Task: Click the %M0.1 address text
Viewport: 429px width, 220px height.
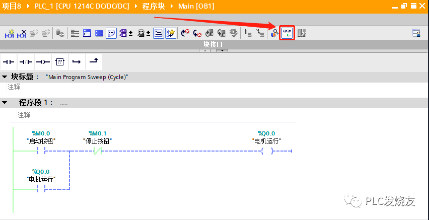Action: (98, 133)
